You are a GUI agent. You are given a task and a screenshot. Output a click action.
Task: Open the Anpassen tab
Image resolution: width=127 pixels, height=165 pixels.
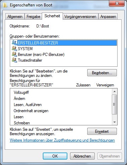pyautogui.click(x=108, y=17)
